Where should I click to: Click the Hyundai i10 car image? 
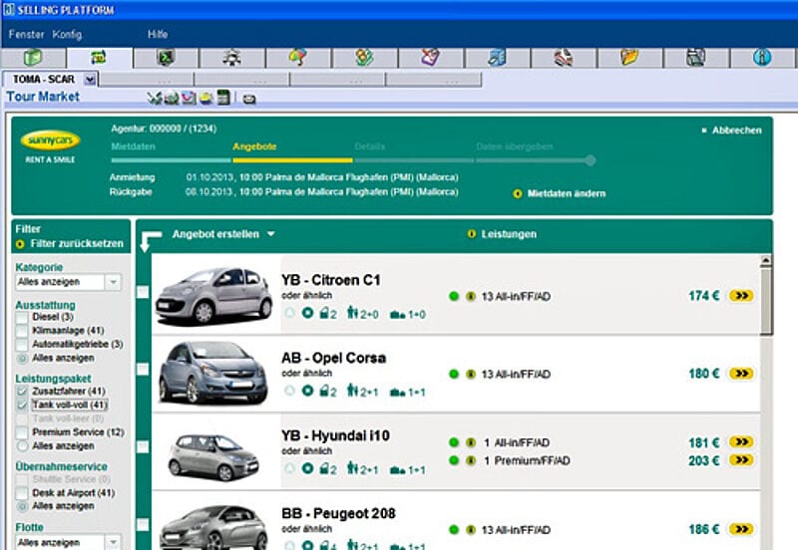click(213, 456)
